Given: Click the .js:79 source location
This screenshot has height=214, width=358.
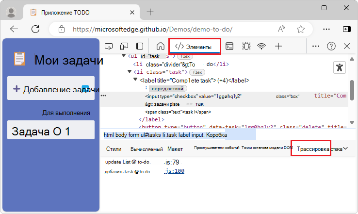Looking at the screenshot, I should (x=171, y=162).
